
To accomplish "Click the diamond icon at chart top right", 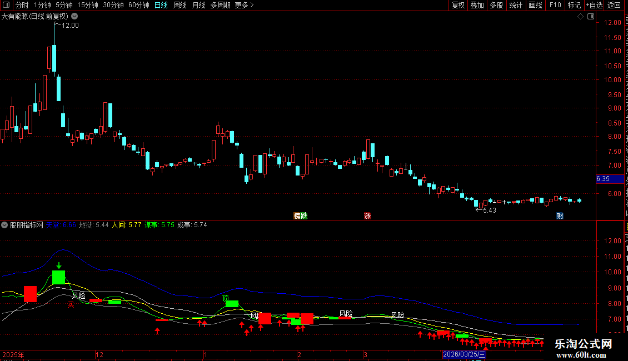I will coord(580,17).
